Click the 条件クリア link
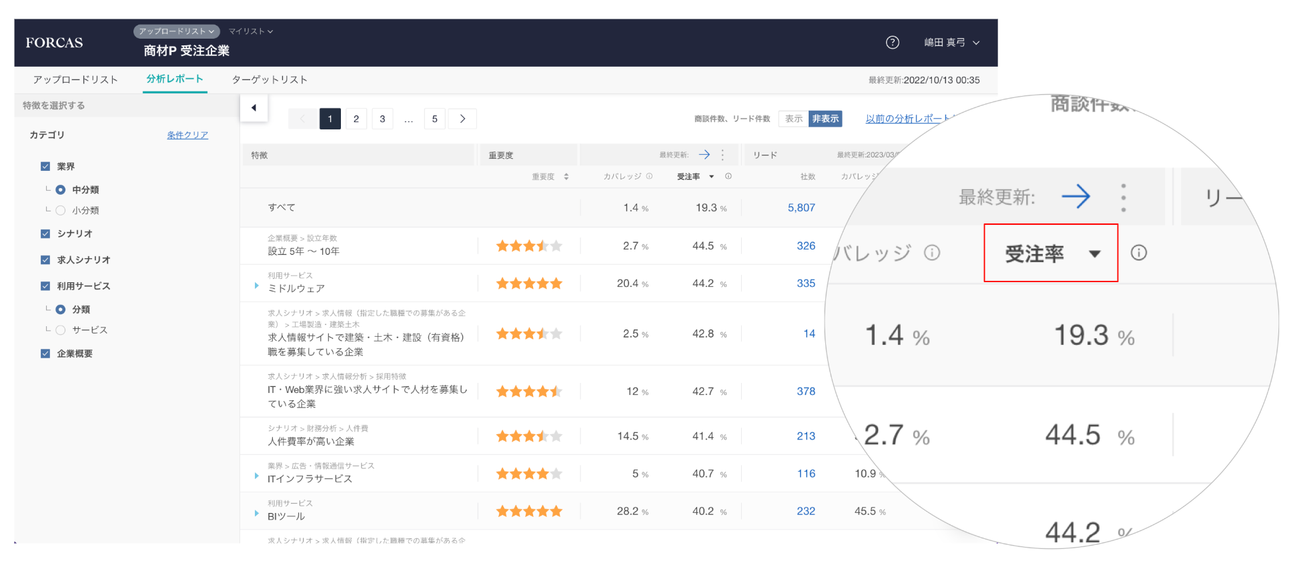 (187, 135)
